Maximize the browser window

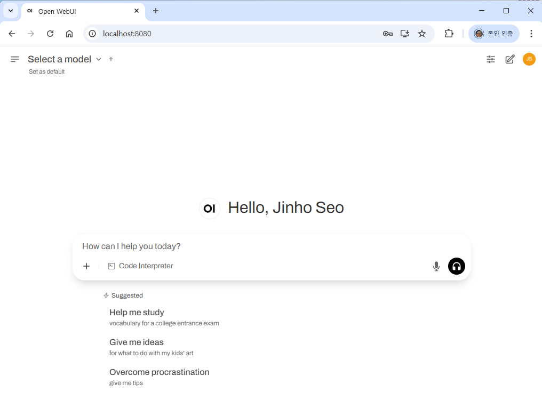pos(506,11)
